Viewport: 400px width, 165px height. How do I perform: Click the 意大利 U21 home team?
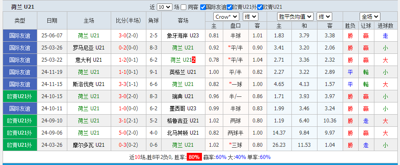click(89, 60)
